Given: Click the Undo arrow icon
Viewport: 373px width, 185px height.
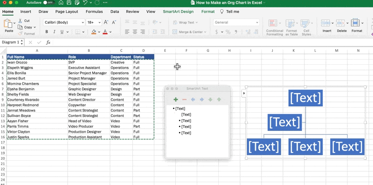Looking at the screenshot, I should tap(85, 3).
